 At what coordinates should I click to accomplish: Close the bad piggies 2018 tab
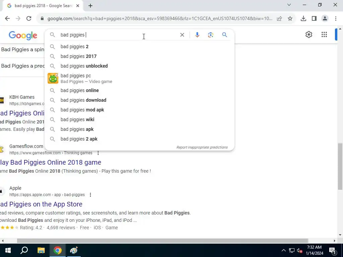tap(78, 6)
